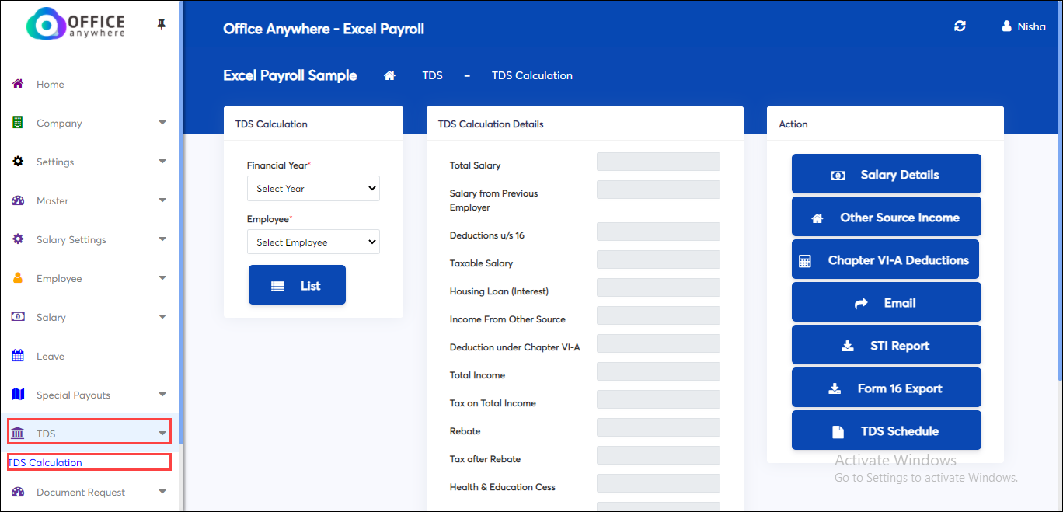Viewport: 1063px width, 512px height.
Task: Collapse the TDS menu arrow
Action: coord(162,434)
